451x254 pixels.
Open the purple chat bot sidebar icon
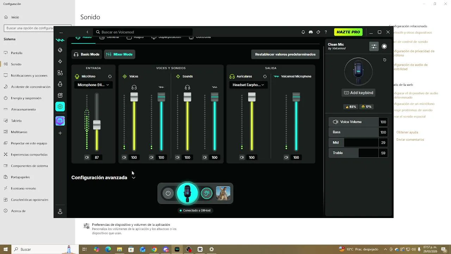(60, 121)
